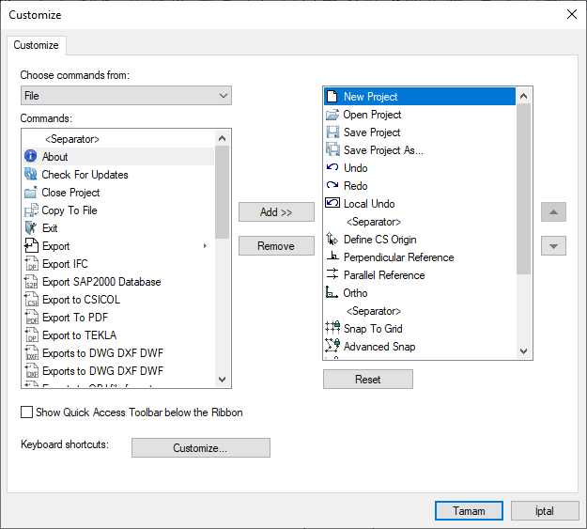Switch to the Customize tab
Screen dimensions: 587x529
pos(36,45)
